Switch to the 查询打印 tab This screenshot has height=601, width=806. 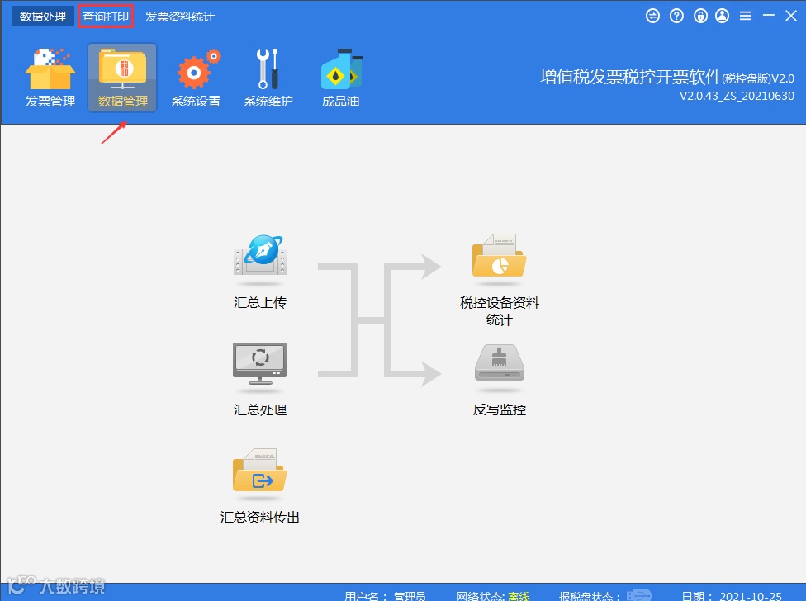[x=106, y=17]
